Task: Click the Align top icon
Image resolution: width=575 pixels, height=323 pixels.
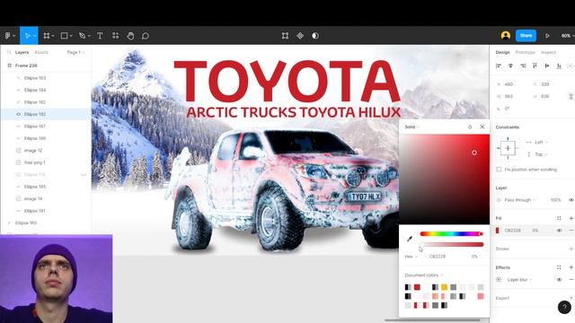Action: [535, 65]
